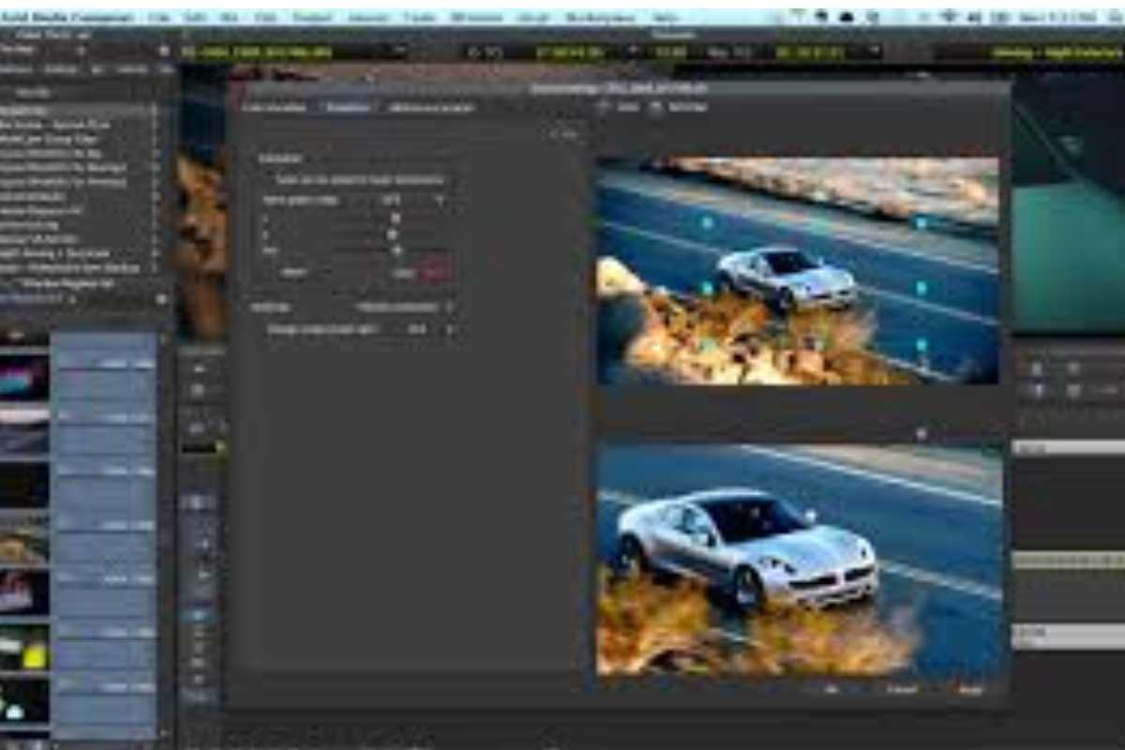Click the Cancel button in Source Settings
1125x750 pixels.
pyautogui.click(x=901, y=689)
